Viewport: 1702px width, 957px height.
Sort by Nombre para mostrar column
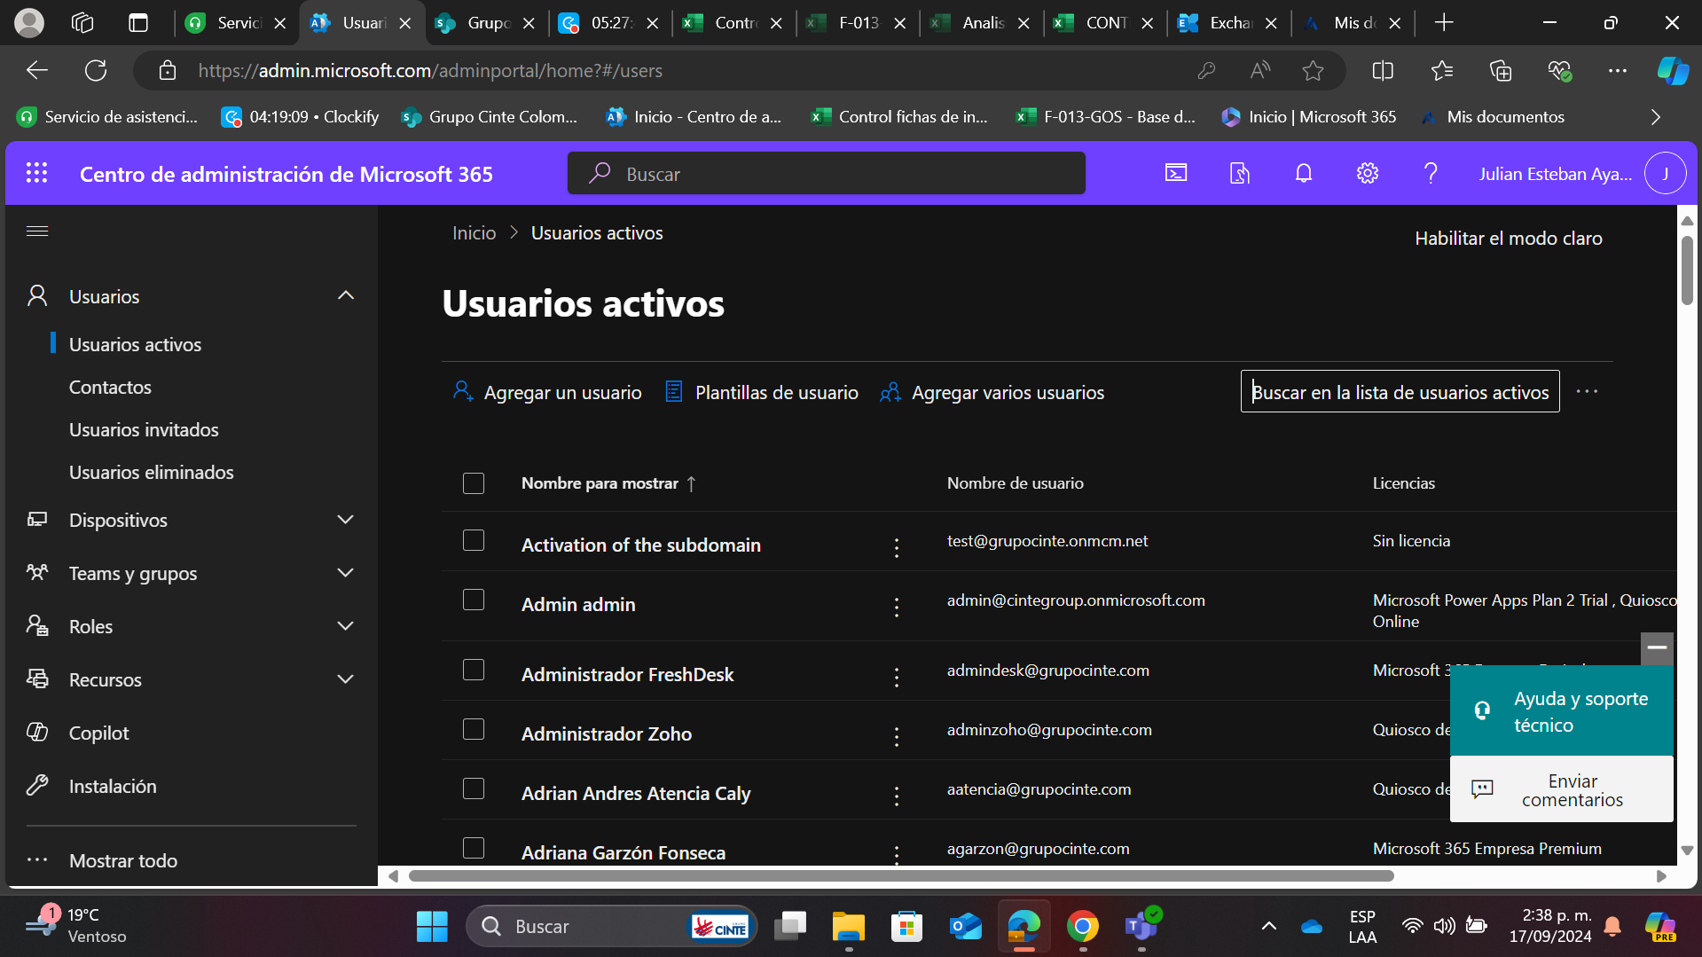point(608,483)
